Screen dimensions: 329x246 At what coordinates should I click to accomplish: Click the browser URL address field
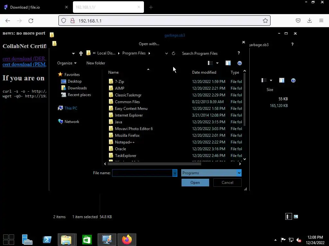[164, 20]
